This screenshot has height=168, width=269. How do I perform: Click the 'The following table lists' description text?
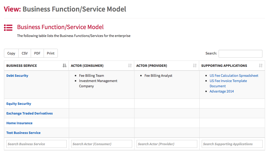[74, 36]
